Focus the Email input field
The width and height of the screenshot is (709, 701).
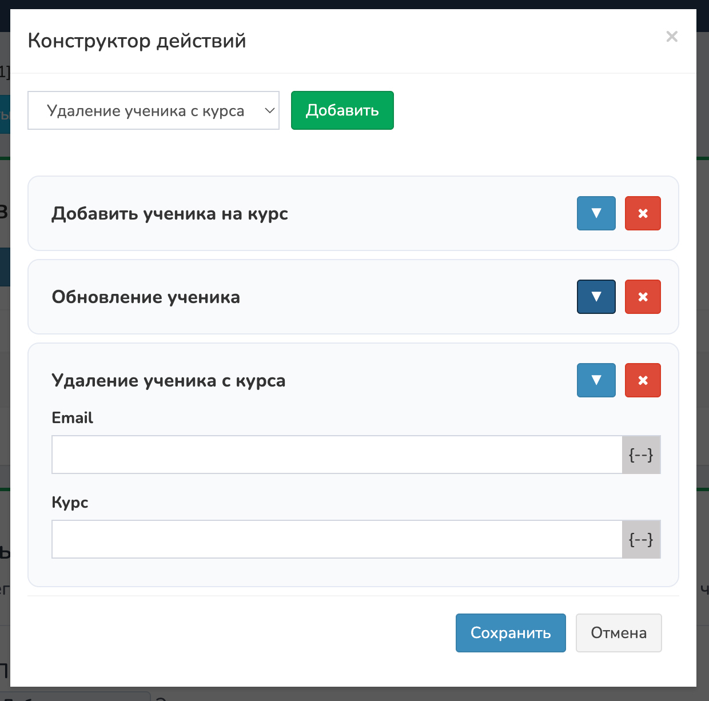pos(337,455)
